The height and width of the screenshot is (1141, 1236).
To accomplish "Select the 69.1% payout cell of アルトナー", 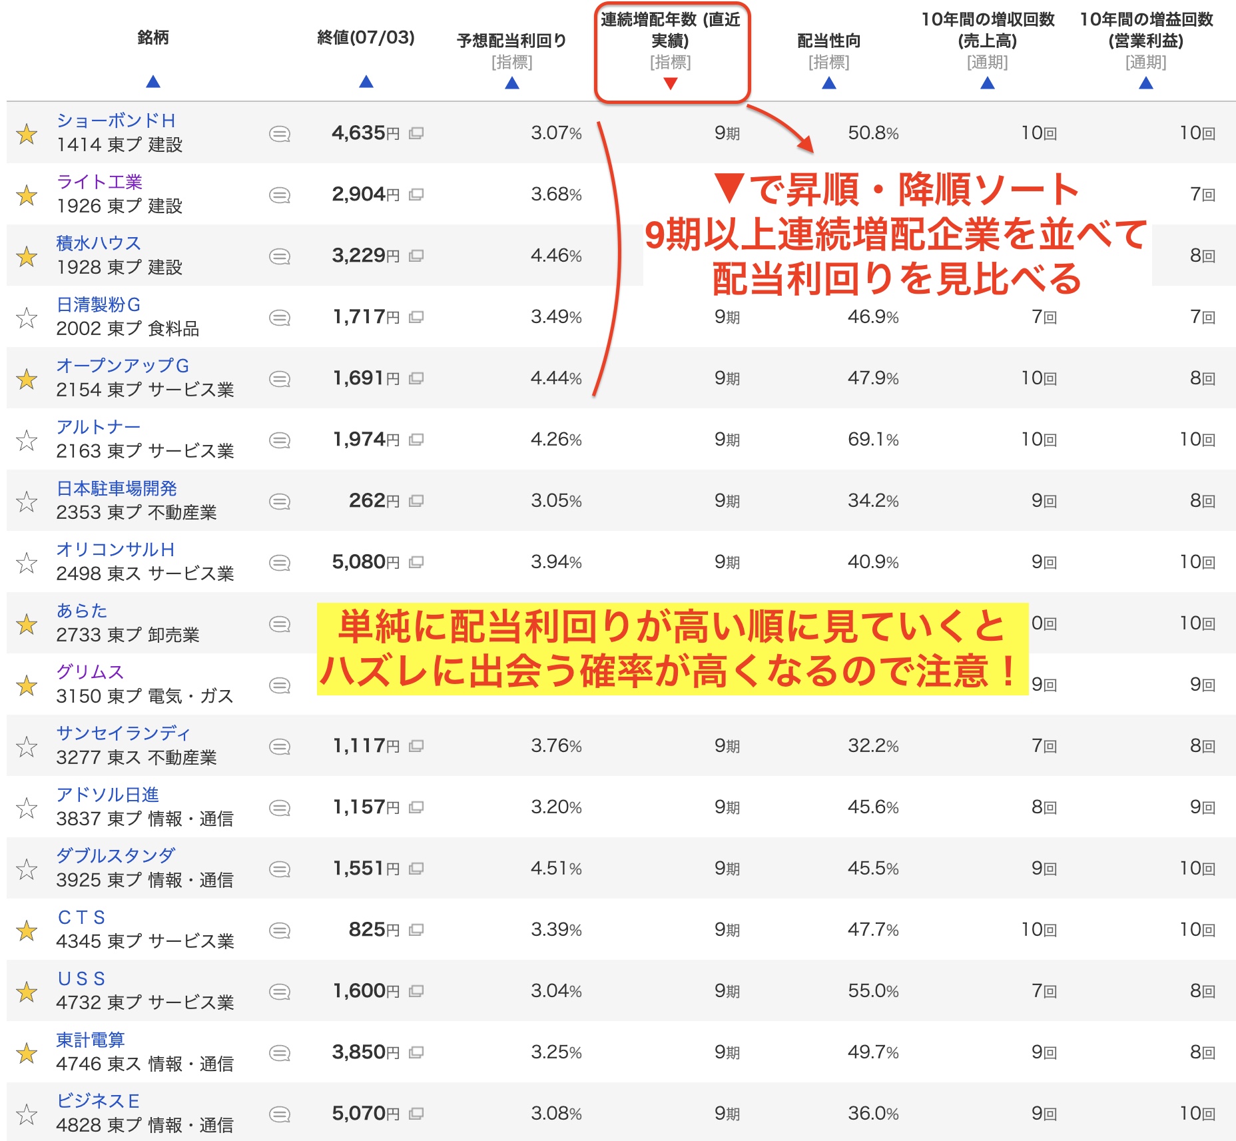I will pyautogui.click(x=873, y=440).
